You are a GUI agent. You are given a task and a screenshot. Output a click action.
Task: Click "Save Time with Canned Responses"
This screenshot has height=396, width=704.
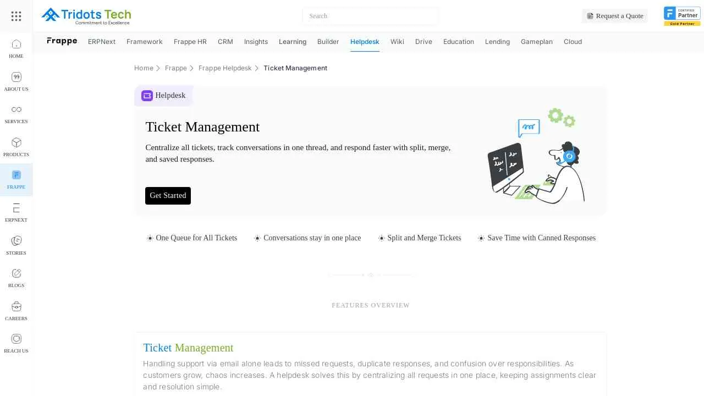coord(541,238)
